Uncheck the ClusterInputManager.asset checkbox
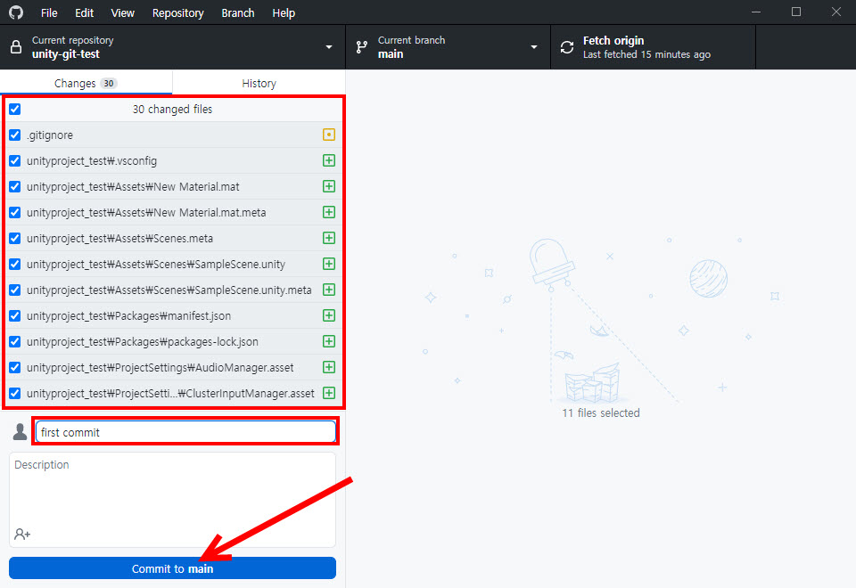The height and width of the screenshot is (588, 856). coord(15,393)
